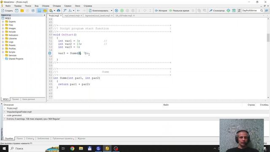Click the fx functions list icon
Viewport: 270px width, 152px height.
click(x=70, y=11)
